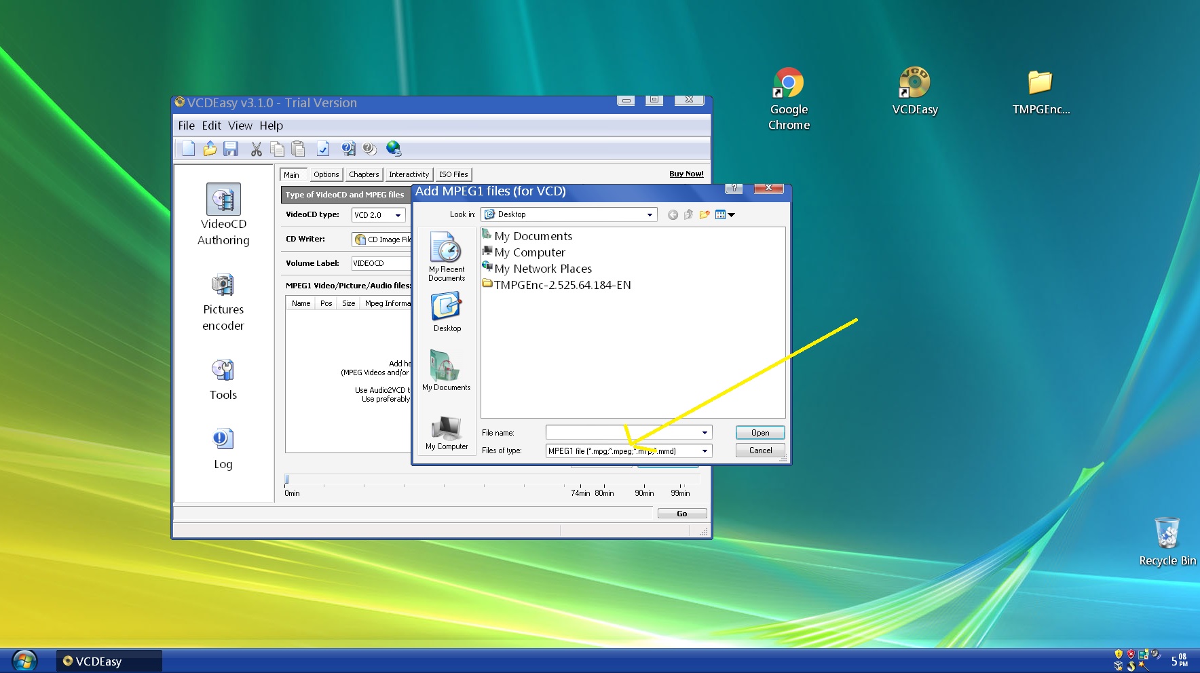Image resolution: width=1200 pixels, height=673 pixels.
Task: Expand the File name dropdown arrow
Action: (705, 433)
